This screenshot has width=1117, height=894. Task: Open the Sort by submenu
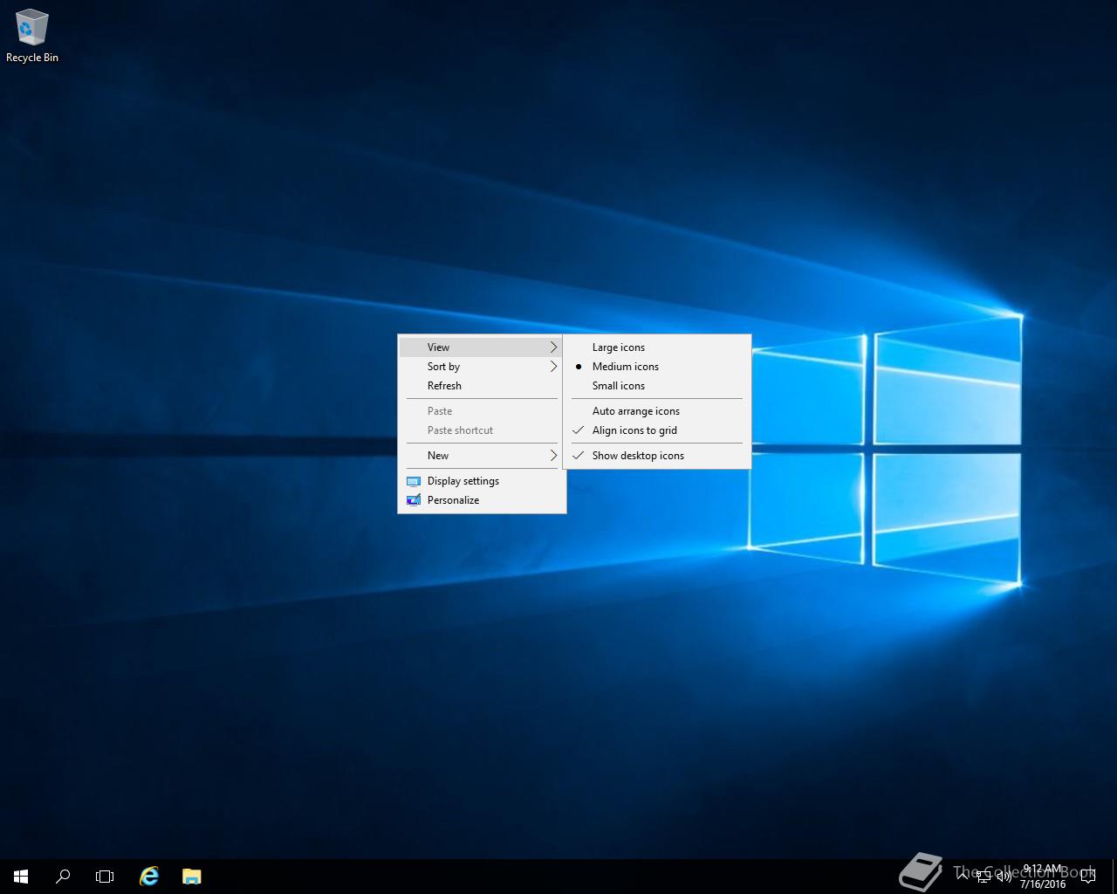(482, 367)
